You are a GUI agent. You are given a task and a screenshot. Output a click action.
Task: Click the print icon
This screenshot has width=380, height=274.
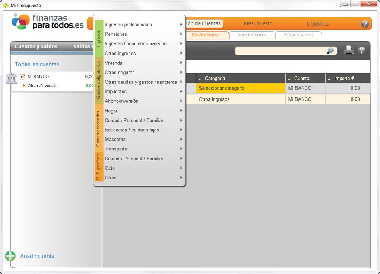pyautogui.click(x=348, y=50)
